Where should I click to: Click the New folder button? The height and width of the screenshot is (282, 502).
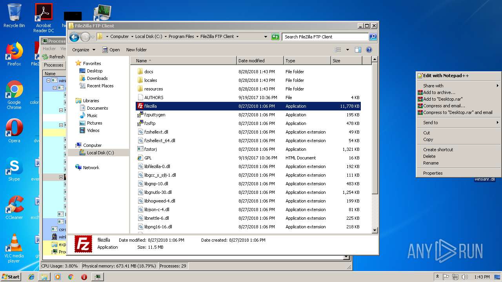click(x=136, y=50)
